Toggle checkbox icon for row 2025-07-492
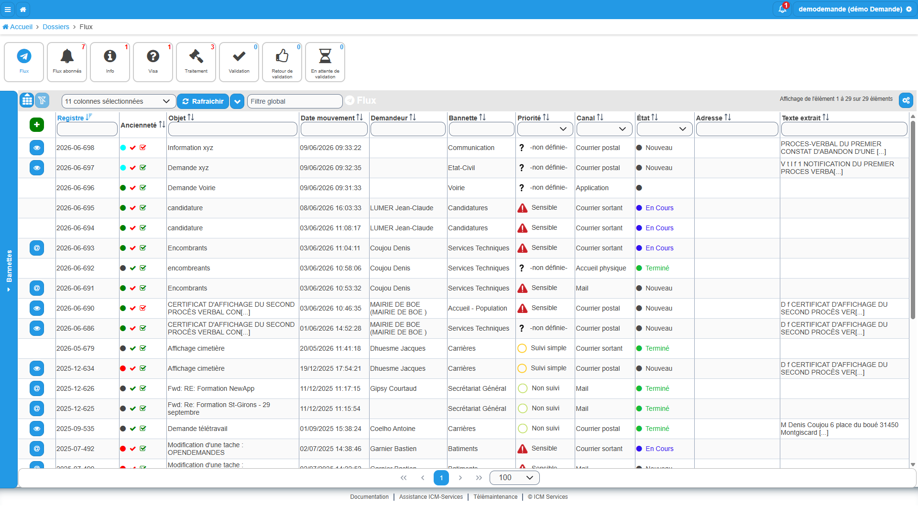918x516 pixels. tap(143, 449)
